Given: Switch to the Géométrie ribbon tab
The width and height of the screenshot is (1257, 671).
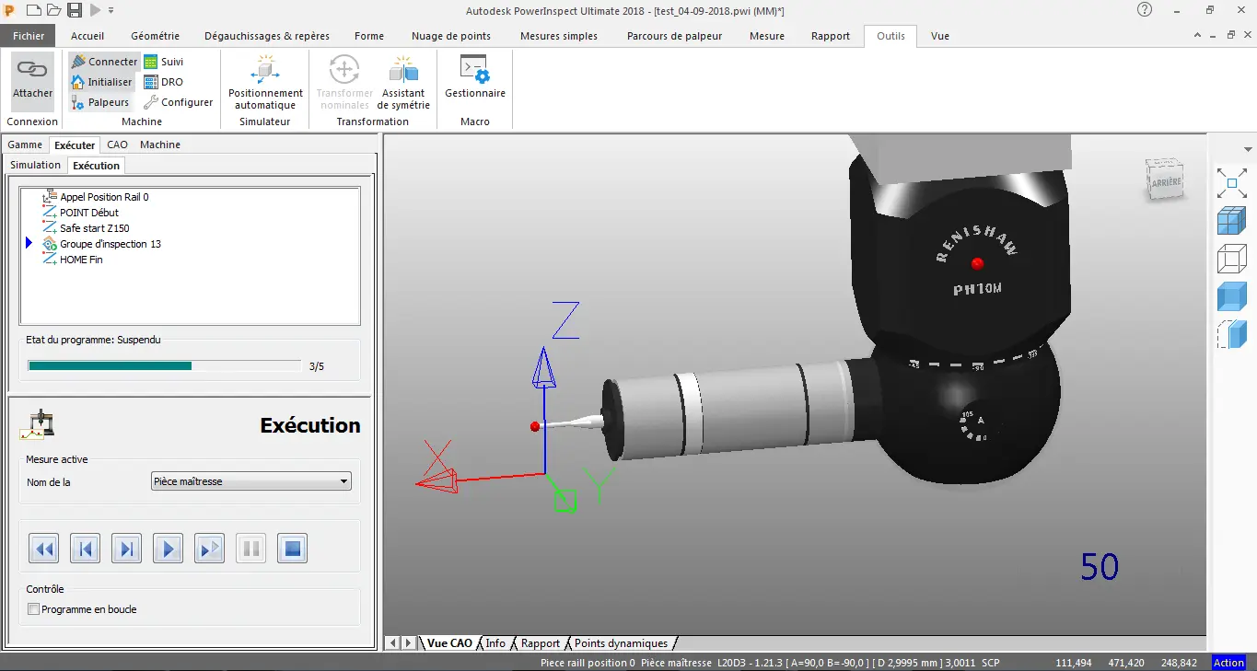Looking at the screenshot, I should 155,36.
